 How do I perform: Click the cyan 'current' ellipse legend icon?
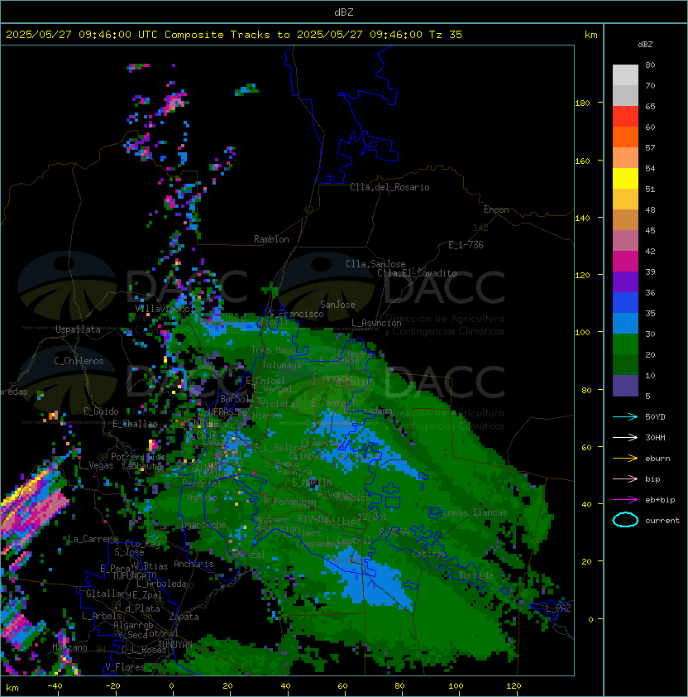[625, 520]
